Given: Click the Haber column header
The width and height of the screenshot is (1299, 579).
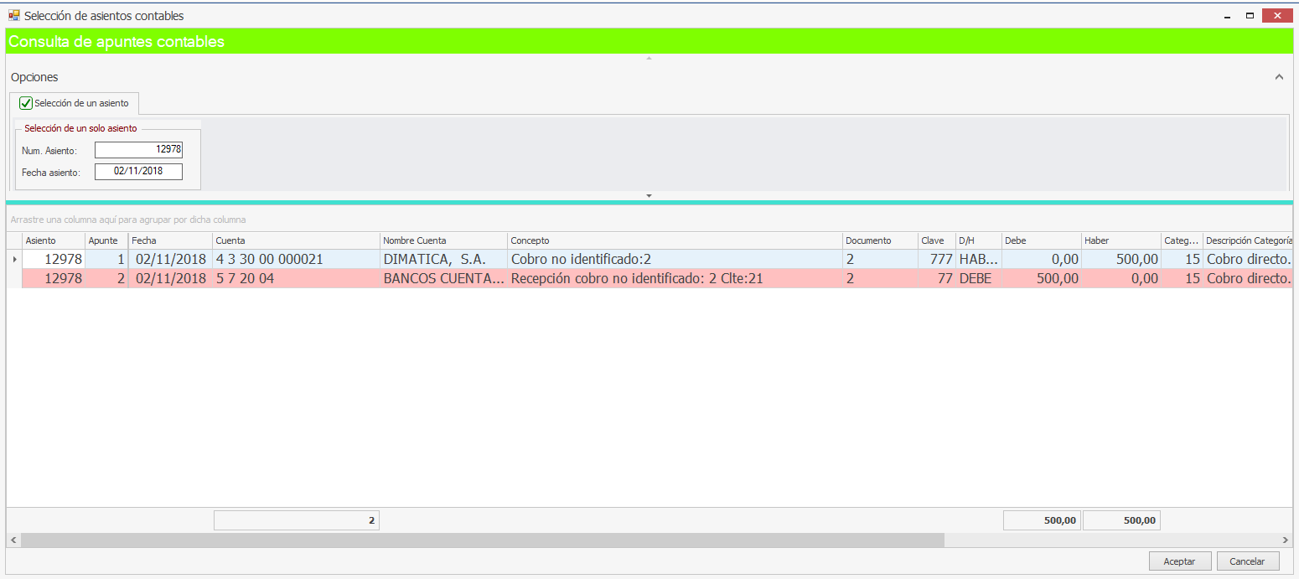Looking at the screenshot, I should pos(1120,240).
